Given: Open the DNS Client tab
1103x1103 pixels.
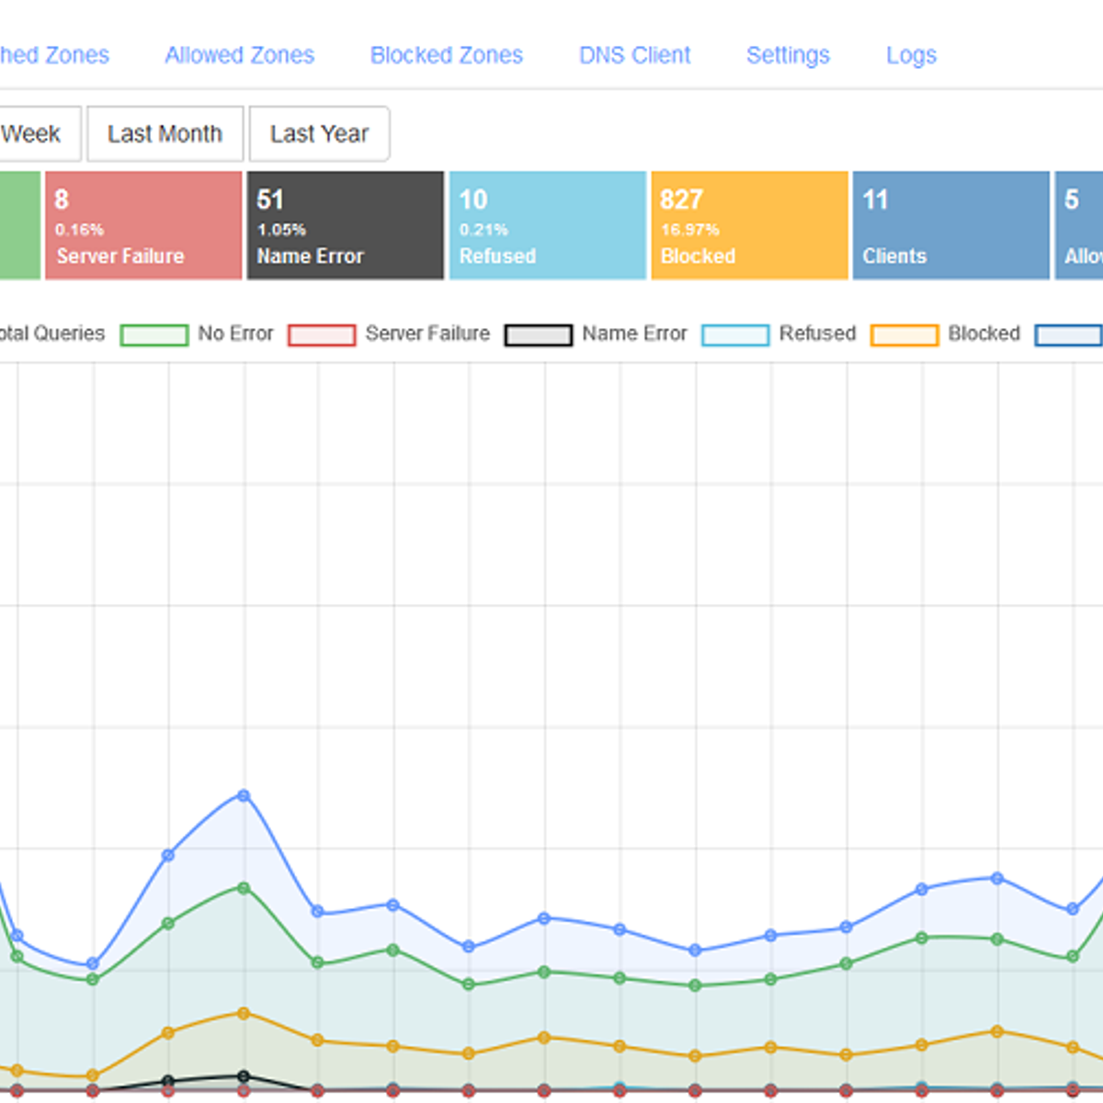Looking at the screenshot, I should click(x=634, y=55).
